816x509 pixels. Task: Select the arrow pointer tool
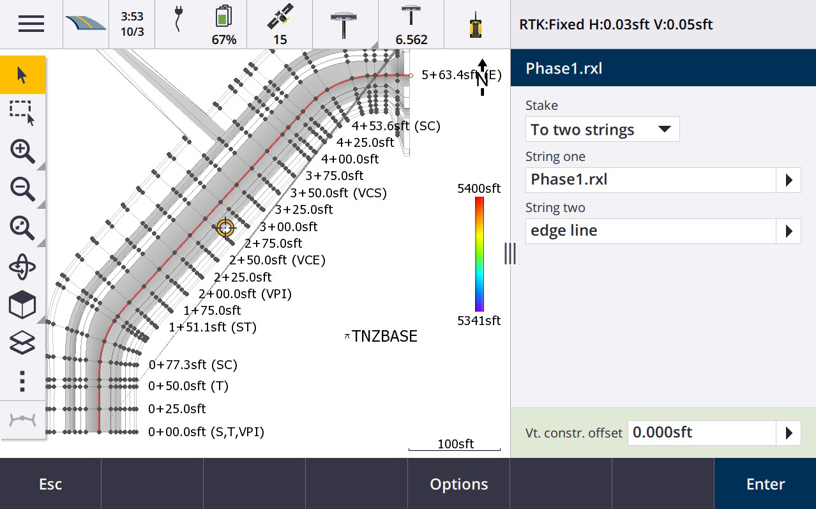(22, 75)
